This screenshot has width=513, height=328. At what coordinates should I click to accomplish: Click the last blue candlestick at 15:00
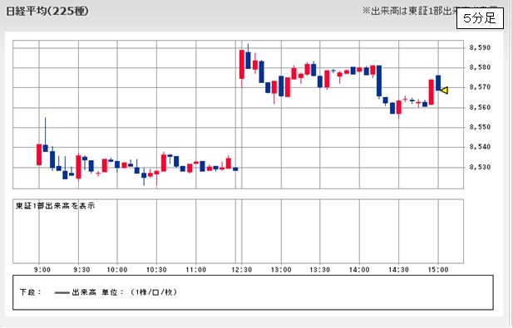point(438,83)
